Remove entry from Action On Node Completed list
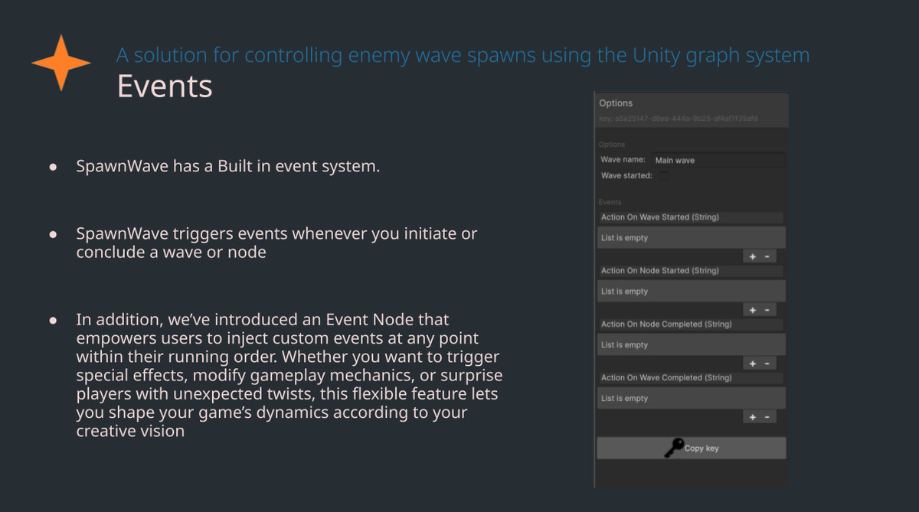This screenshot has width=919, height=512. [767, 364]
